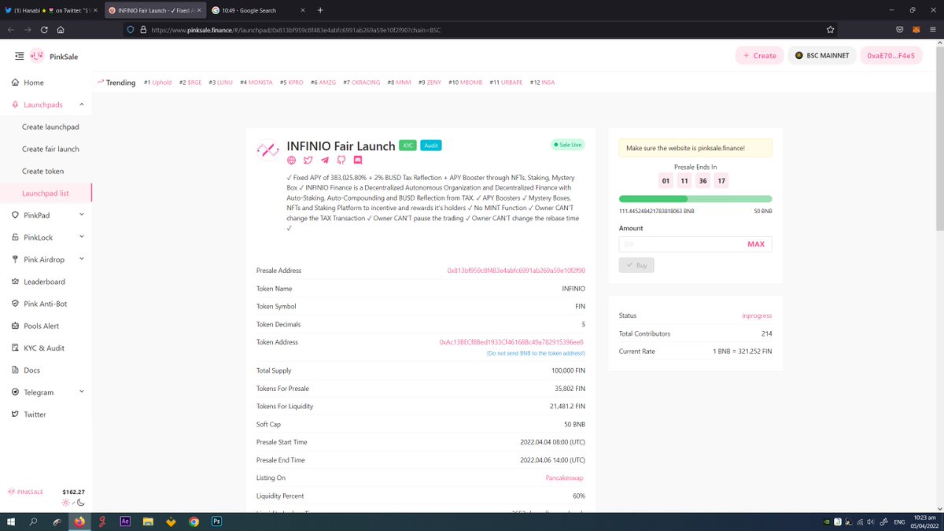944x531 pixels.
Task: Open the INFINIO project website via globe icon
Action: point(291,159)
